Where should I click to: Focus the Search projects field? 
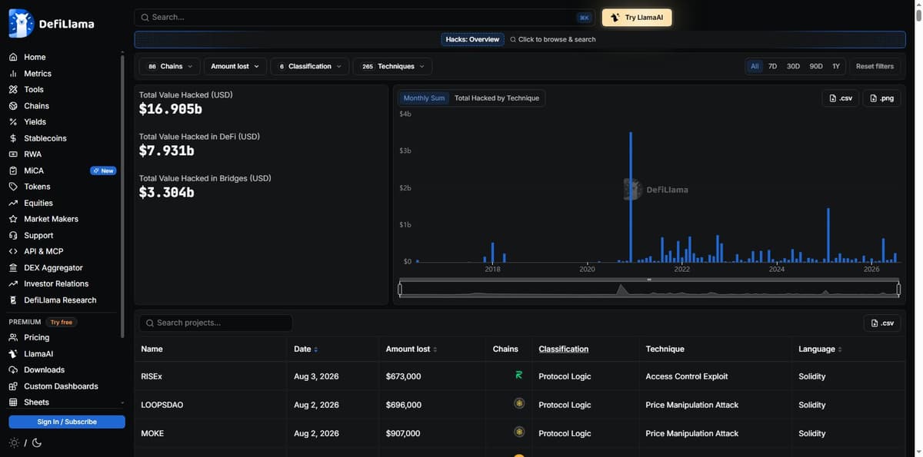215,323
